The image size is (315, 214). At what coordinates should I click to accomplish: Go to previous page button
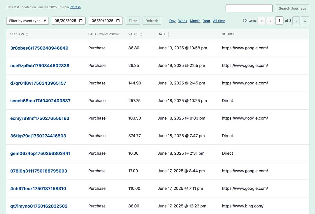coord(270,21)
